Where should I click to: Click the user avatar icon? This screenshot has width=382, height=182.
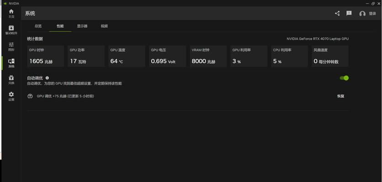(362, 14)
